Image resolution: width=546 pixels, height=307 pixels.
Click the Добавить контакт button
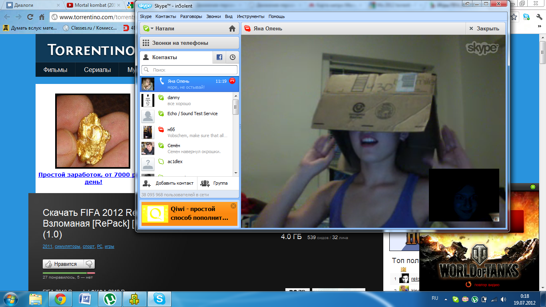point(168,183)
